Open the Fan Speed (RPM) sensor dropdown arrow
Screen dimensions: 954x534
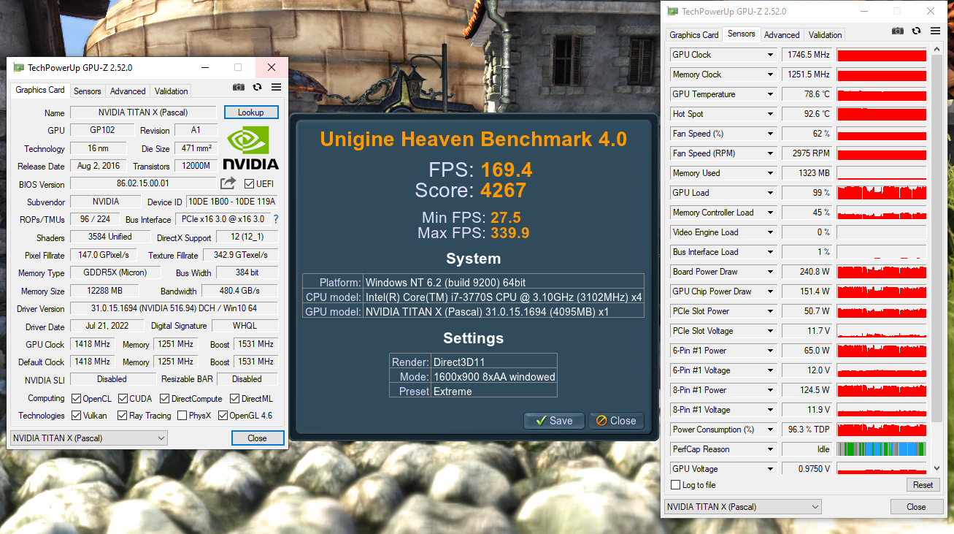click(x=770, y=153)
